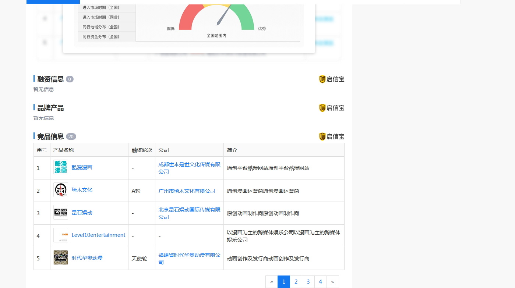Click the 酷漫漫画 product logo thumbnail
Viewport: 515px width, 288px height.
click(x=60, y=167)
